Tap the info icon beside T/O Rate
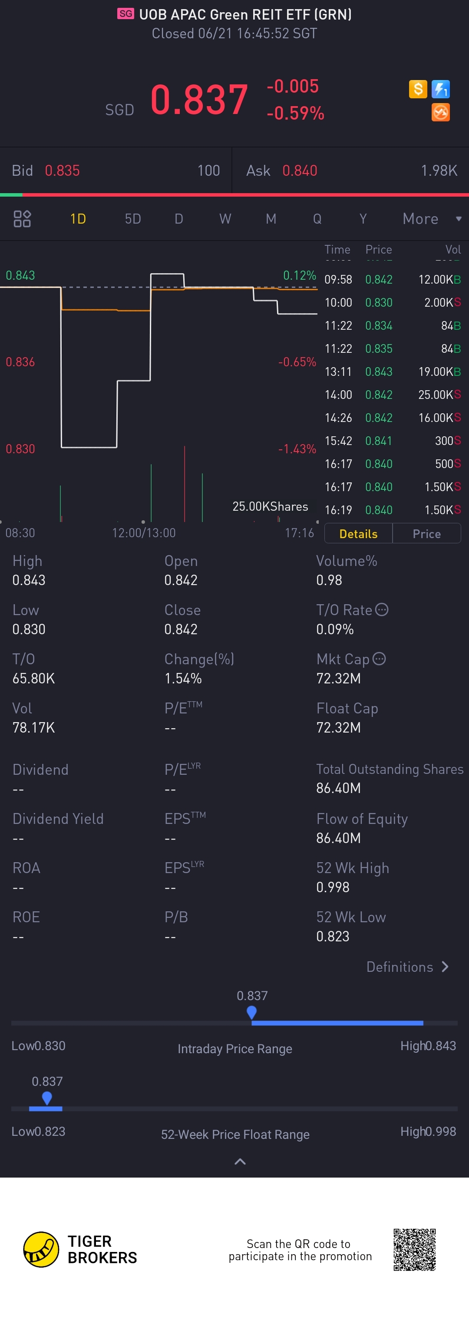Screen dimensions: 469x1322 click(382, 610)
